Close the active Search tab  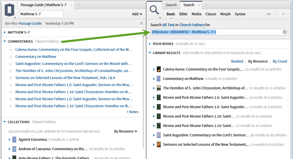tap(199, 5)
